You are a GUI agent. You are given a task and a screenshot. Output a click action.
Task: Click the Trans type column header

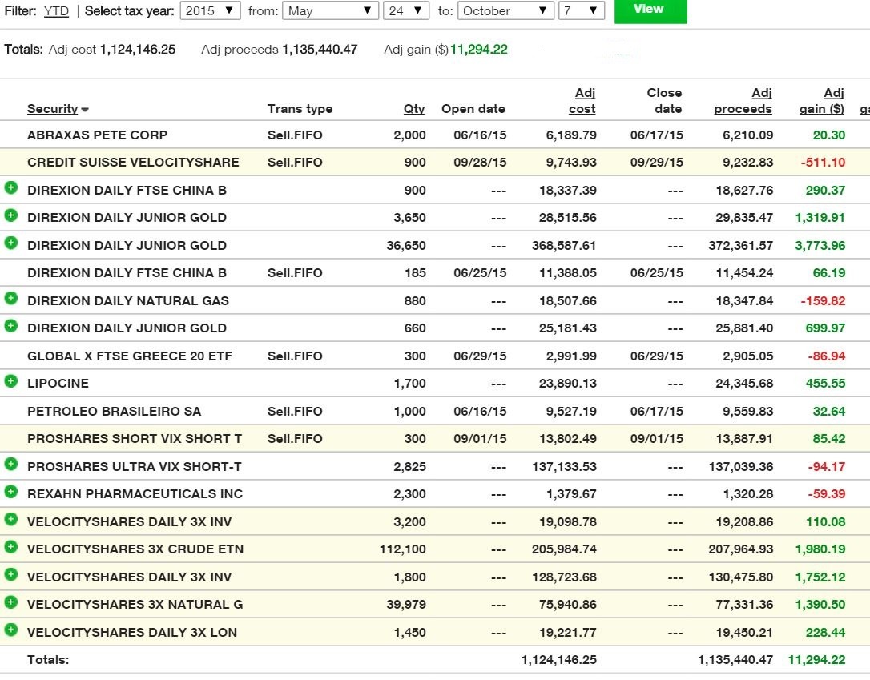300,109
